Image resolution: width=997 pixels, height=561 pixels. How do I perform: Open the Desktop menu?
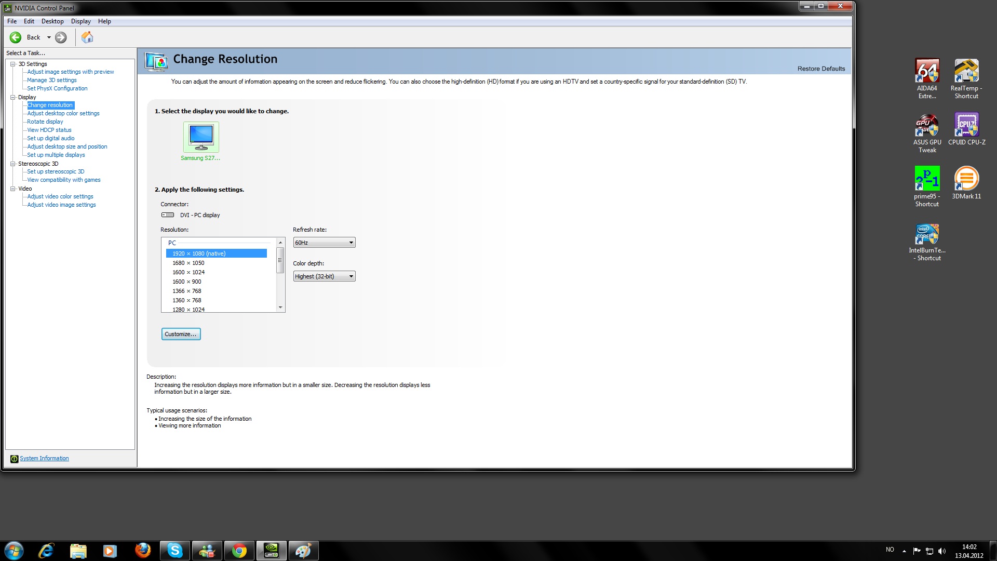[x=52, y=21]
